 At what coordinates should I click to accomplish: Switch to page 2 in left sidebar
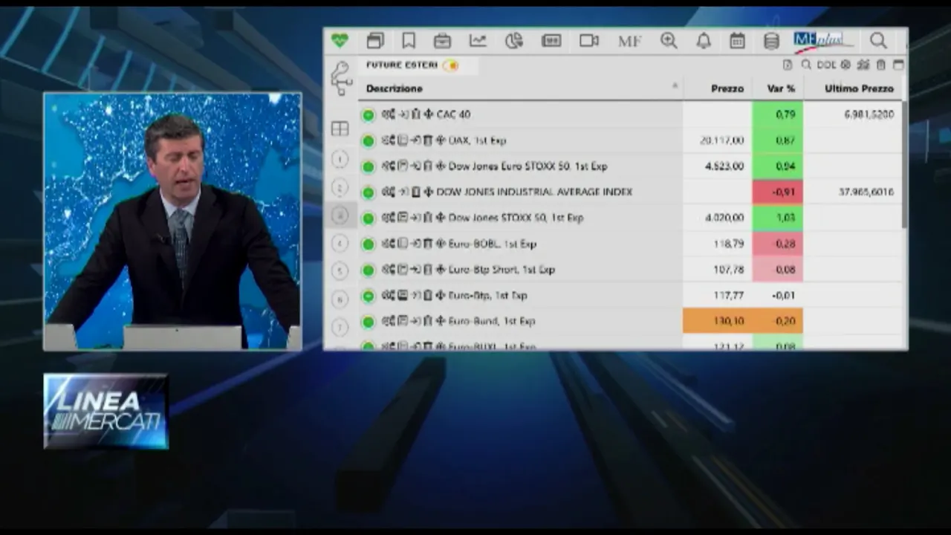(x=340, y=187)
